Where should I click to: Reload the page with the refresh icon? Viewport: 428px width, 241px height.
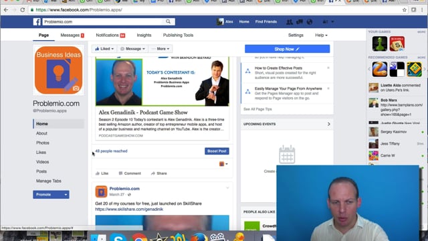23,10
